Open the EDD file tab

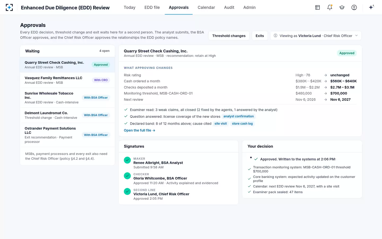tap(152, 7)
